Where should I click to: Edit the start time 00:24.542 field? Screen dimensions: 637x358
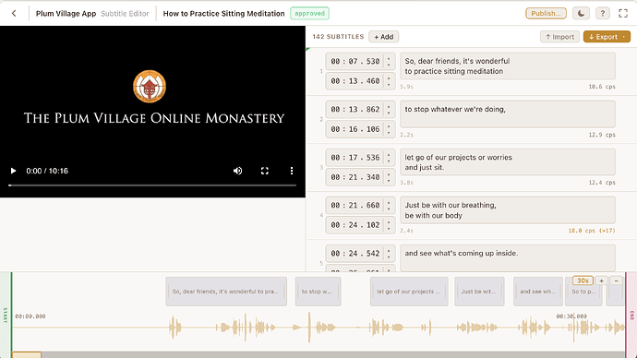(355, 254)
